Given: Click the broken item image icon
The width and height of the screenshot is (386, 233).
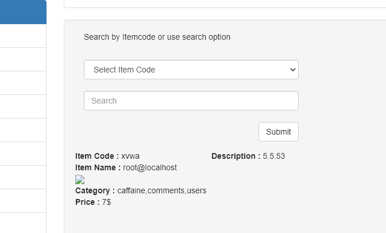Looking at the screenshot, I should (x=80, y=179).
